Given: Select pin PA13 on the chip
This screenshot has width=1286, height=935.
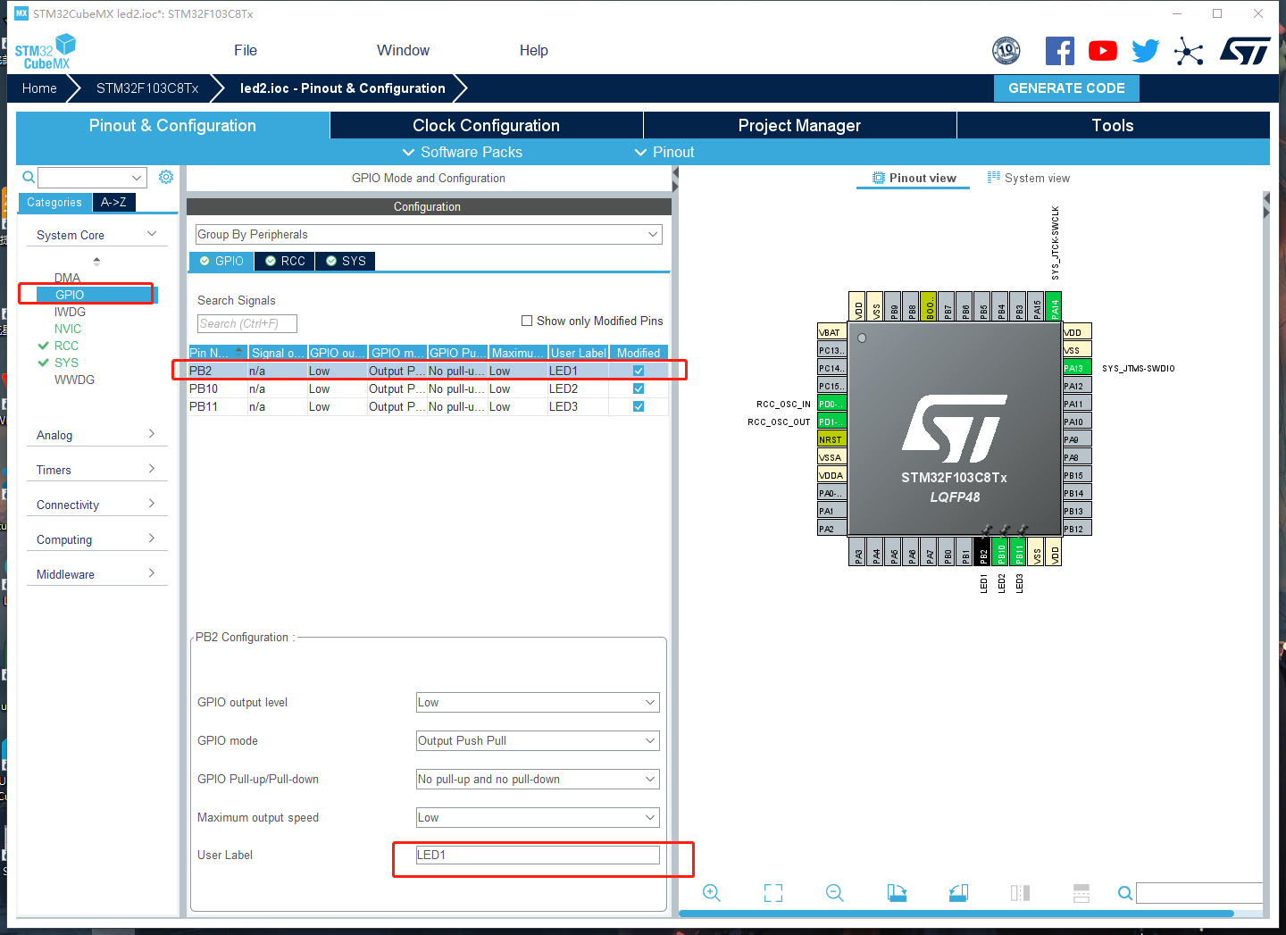Looking at the screenshot, I should click(1077, 368).
